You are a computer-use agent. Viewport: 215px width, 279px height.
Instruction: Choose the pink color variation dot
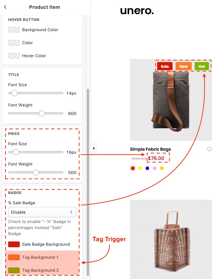(x=155, y=168)
